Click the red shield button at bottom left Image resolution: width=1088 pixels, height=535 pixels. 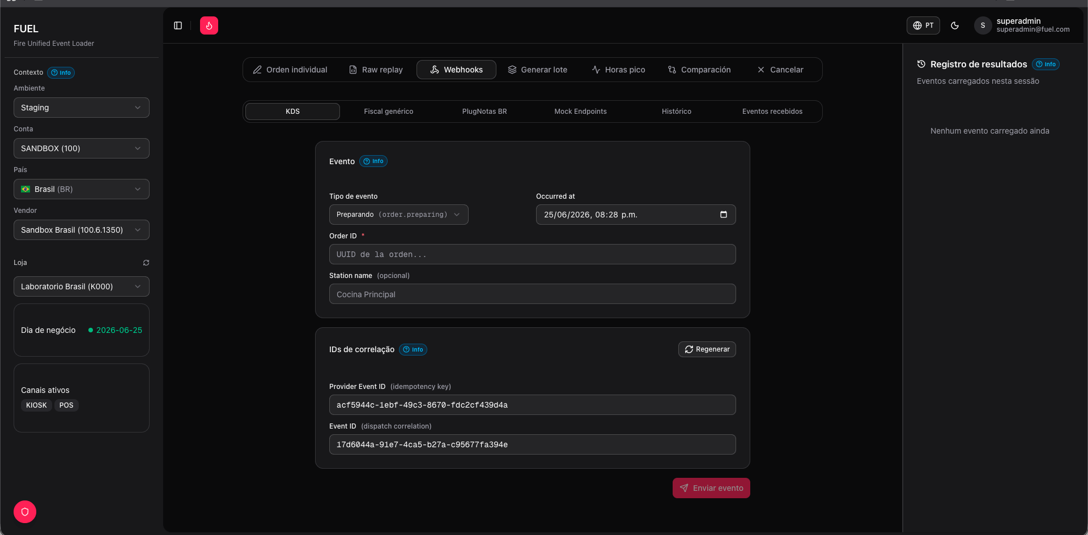point(25,512)
